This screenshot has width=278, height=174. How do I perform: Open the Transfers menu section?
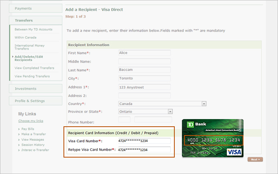pos(35,20)
